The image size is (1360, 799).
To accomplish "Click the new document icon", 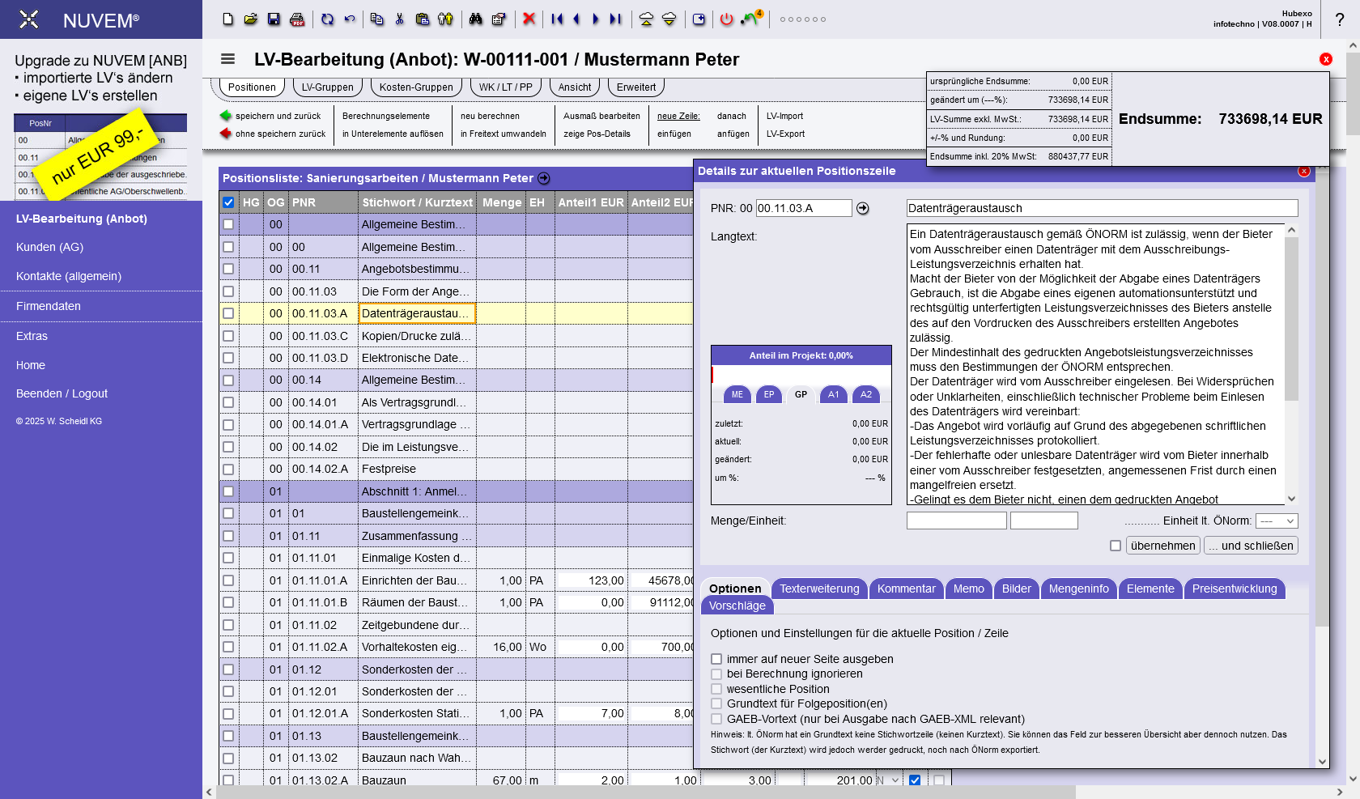I will tap(228, 19).
